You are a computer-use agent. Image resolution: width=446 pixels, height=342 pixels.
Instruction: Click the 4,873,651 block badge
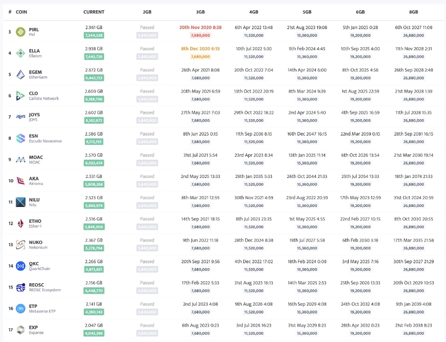pyautogui.click(x=94, y=270)
